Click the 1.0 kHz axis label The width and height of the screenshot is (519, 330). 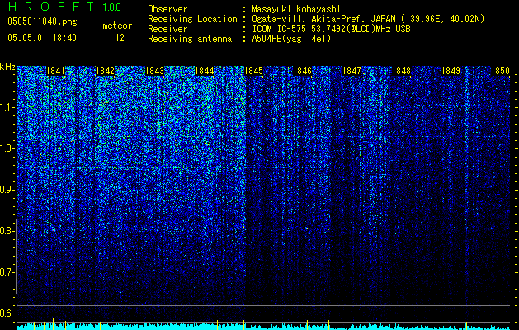click(x=7, y=149)
